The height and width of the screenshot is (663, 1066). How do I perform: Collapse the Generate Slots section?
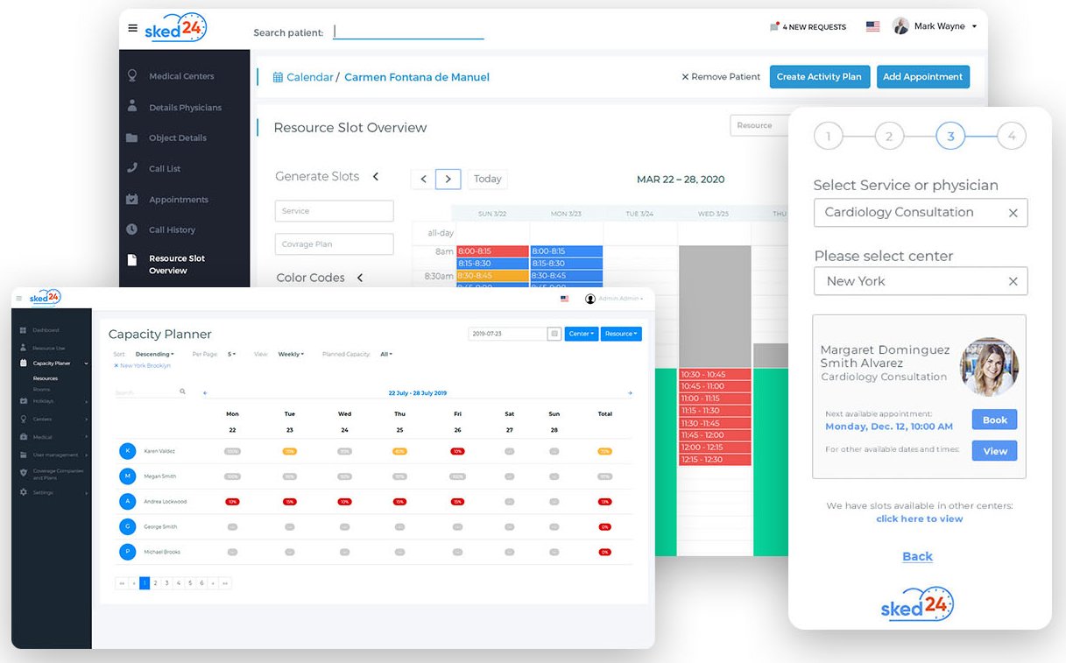[376, 176]
